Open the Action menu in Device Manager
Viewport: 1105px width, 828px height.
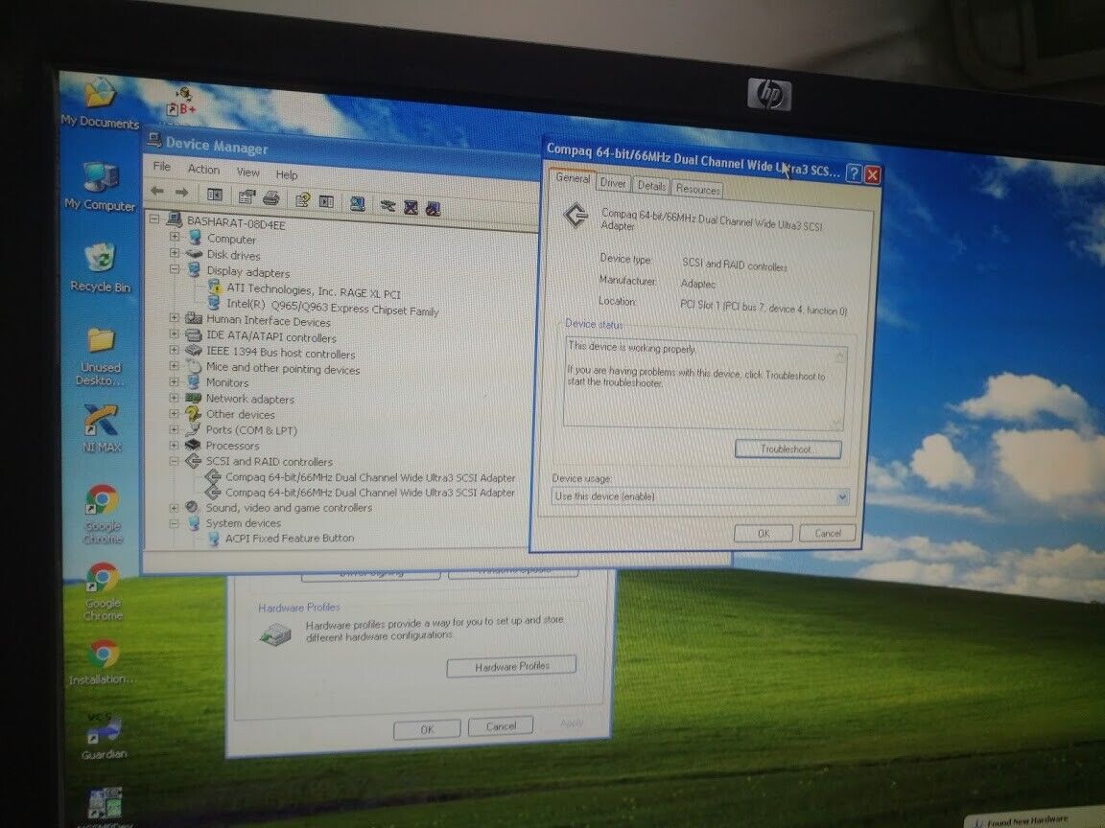pyautogui.click(x=203, y=169)
